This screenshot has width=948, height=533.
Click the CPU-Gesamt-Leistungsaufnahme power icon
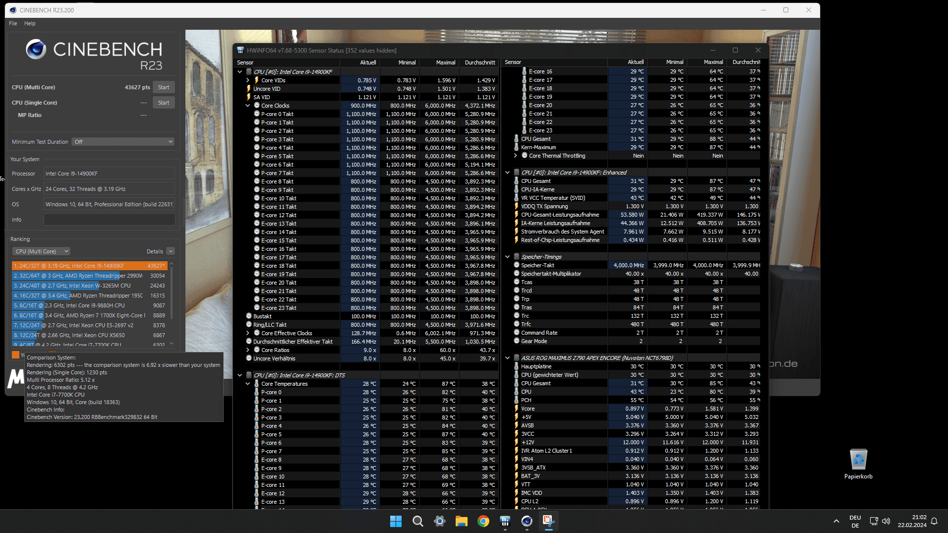(x=517, y=215)
